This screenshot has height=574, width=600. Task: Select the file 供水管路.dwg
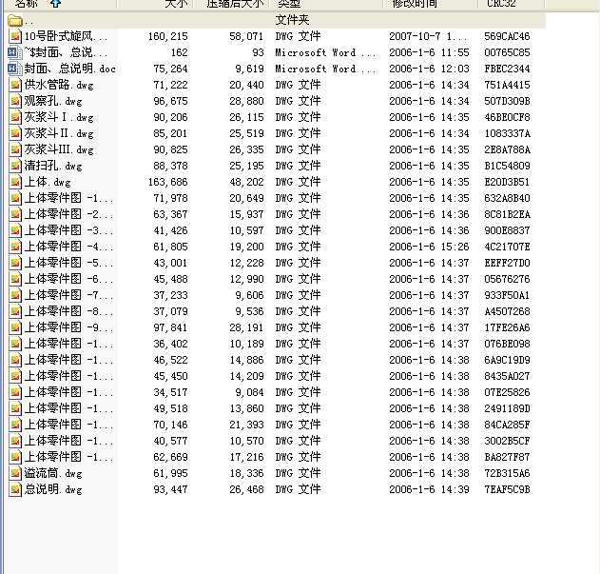(59, 85)
